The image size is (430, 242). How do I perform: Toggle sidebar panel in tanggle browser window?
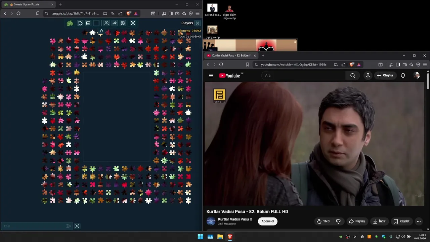pos(171,13)
